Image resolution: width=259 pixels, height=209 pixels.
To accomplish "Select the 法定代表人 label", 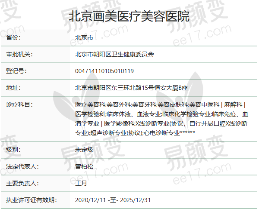I will [22, 166].
